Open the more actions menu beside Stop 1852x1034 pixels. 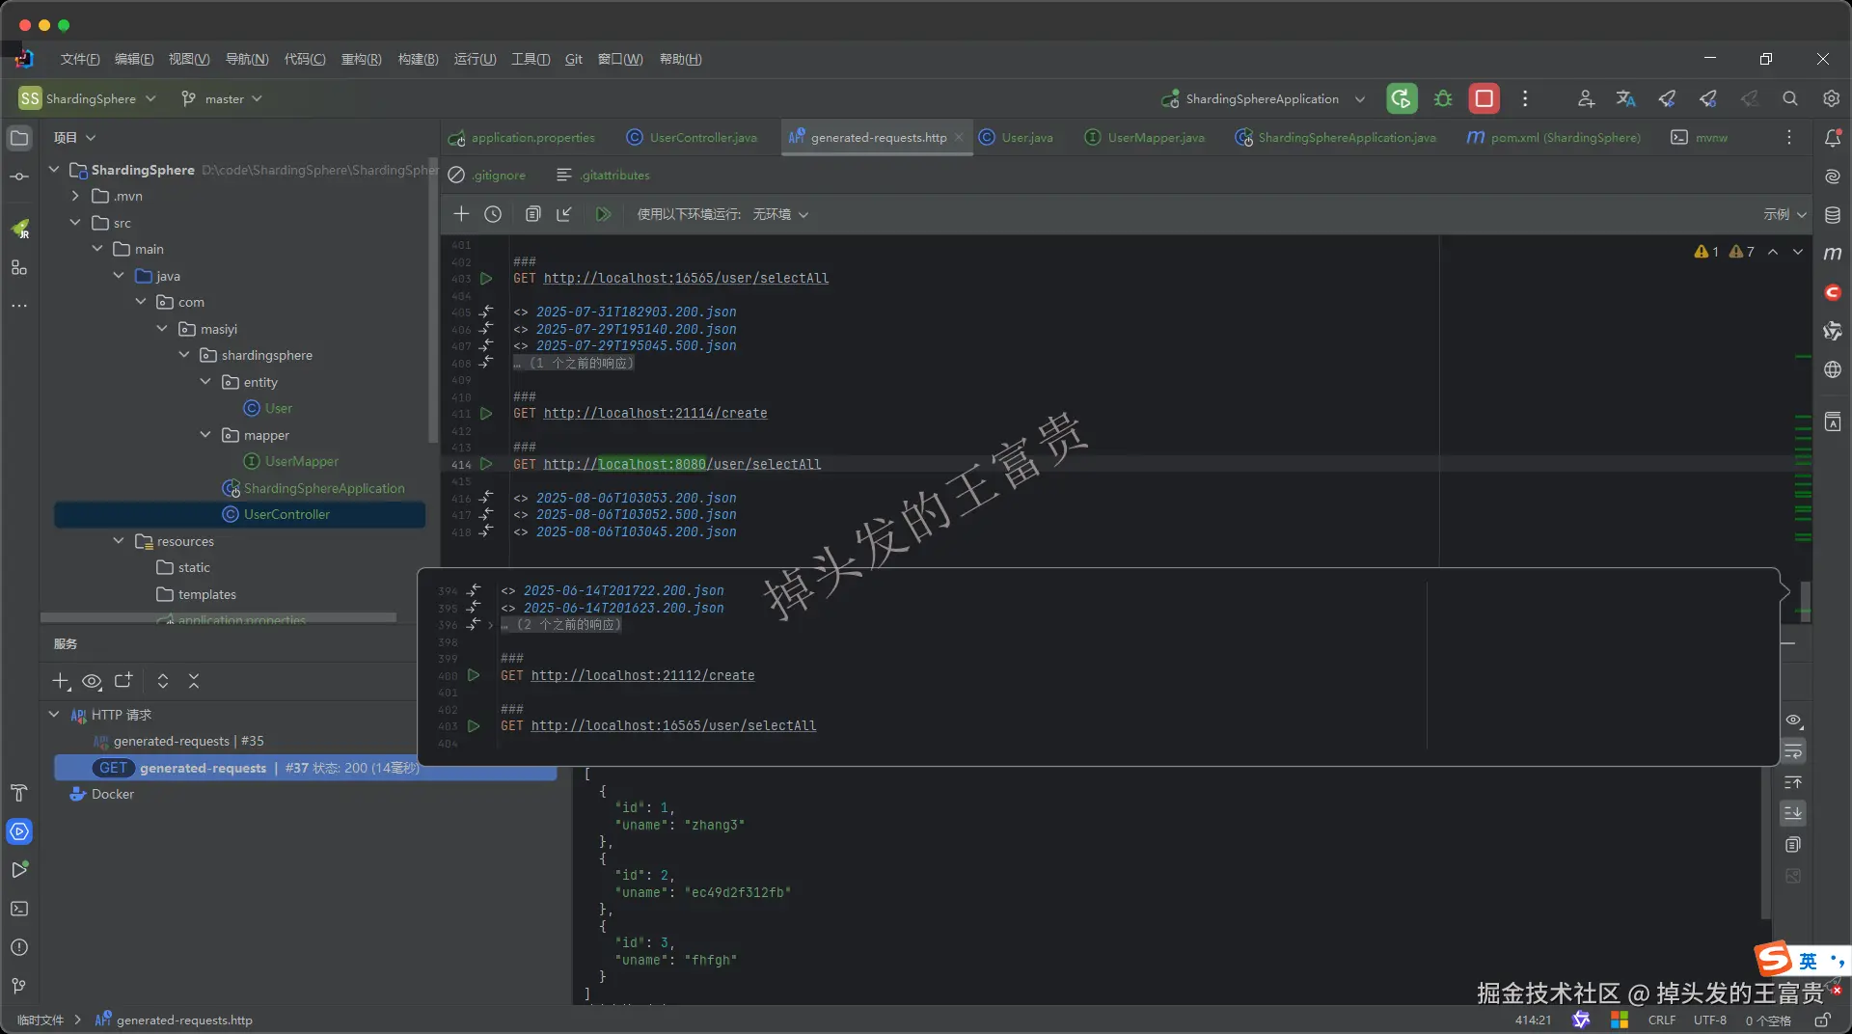pos(1525,98)
